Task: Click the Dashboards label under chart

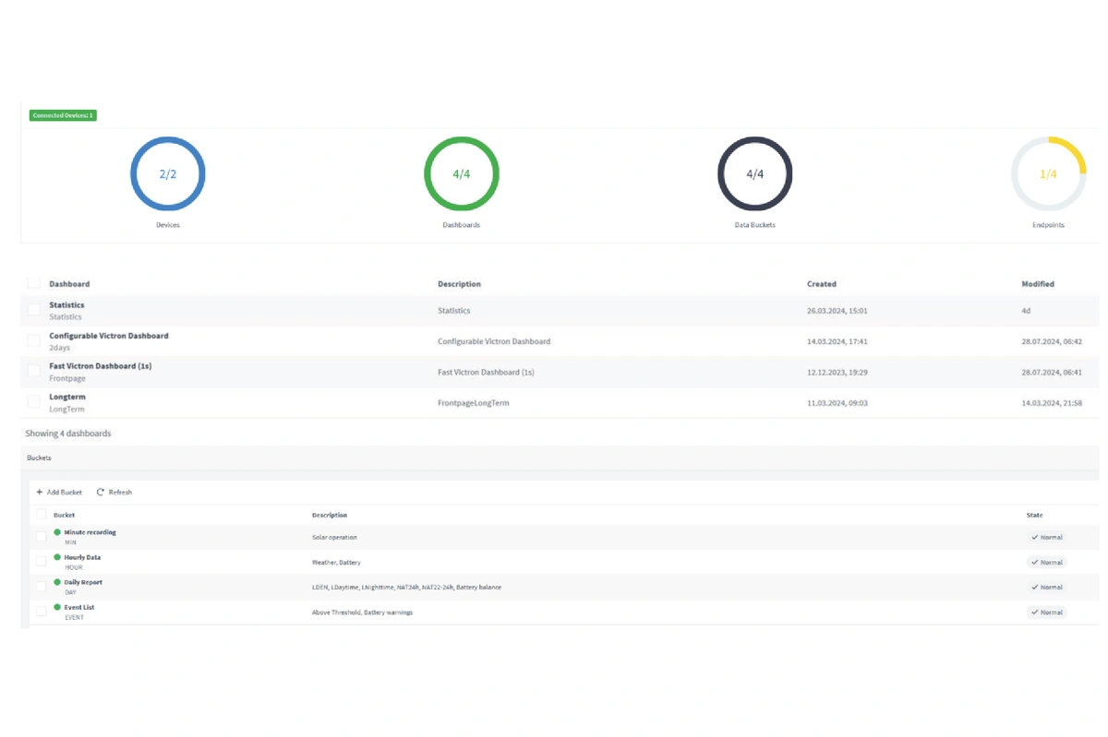Action: [x=462, y=225]
